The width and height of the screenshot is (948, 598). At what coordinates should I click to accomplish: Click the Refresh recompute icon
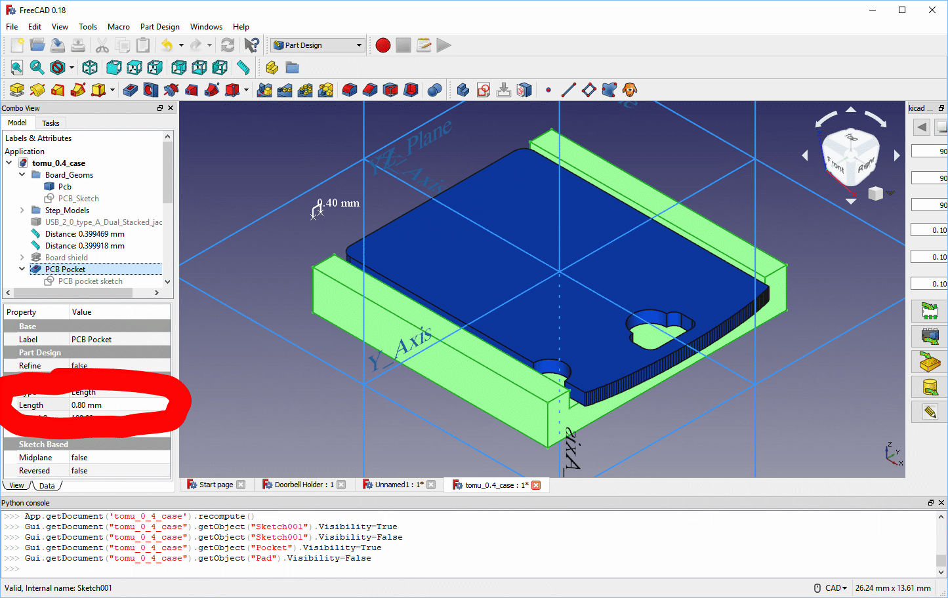tap(228, 45)
